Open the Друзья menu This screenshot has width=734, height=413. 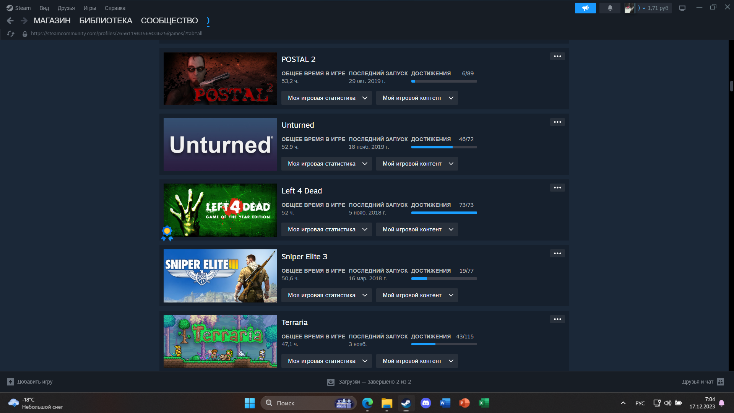point(66,8)
